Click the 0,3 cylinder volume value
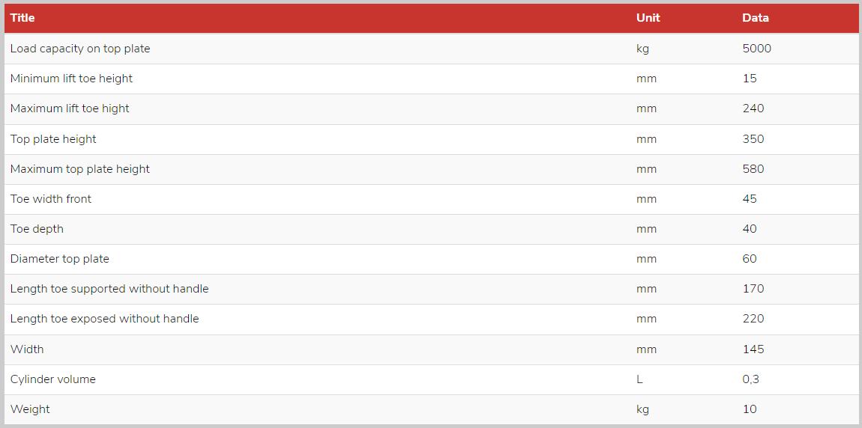The height and width of the screenshot is (428, 862). coord(750,379)
